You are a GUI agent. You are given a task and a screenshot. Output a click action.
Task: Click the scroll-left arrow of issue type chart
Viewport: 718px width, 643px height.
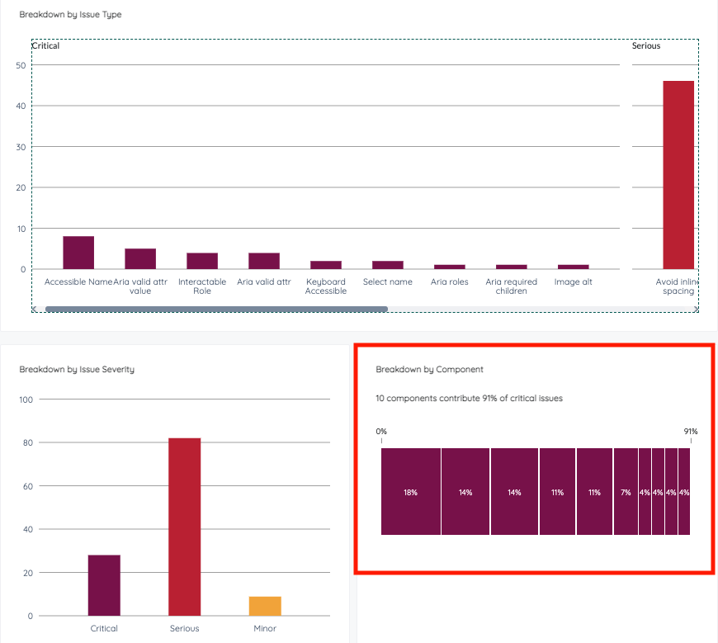point(35,310)
